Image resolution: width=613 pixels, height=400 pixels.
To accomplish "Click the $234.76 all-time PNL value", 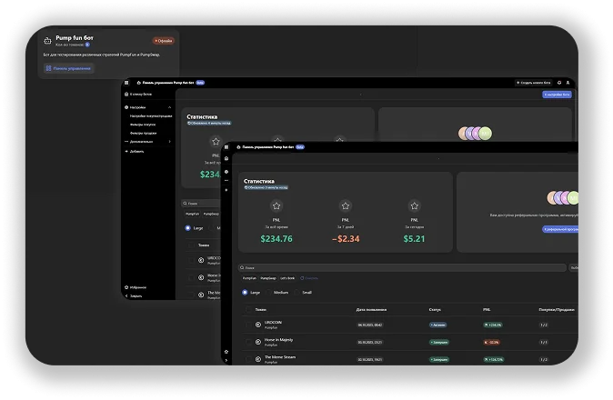I will (276, 239).
